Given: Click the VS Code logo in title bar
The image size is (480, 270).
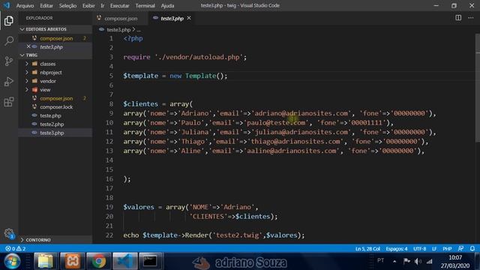Looking at the screenshot, I should point(7,5).
